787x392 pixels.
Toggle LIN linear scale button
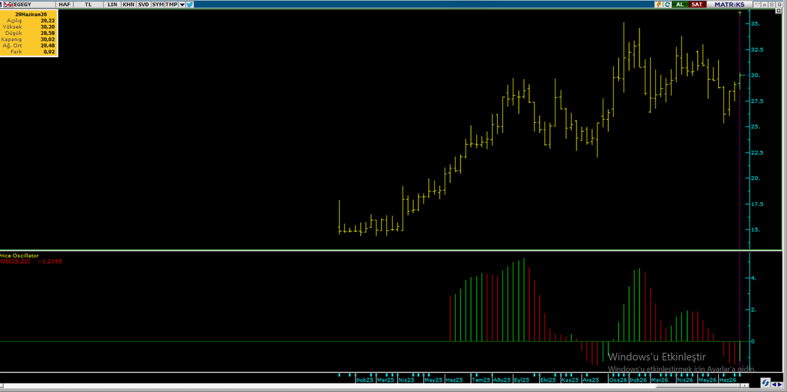click(112, 4)
